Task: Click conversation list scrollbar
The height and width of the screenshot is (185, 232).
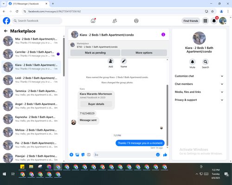Action: tap(64, 57)
